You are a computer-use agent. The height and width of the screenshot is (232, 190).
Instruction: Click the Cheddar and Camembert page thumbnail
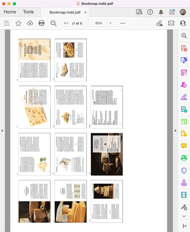(71, 60)
